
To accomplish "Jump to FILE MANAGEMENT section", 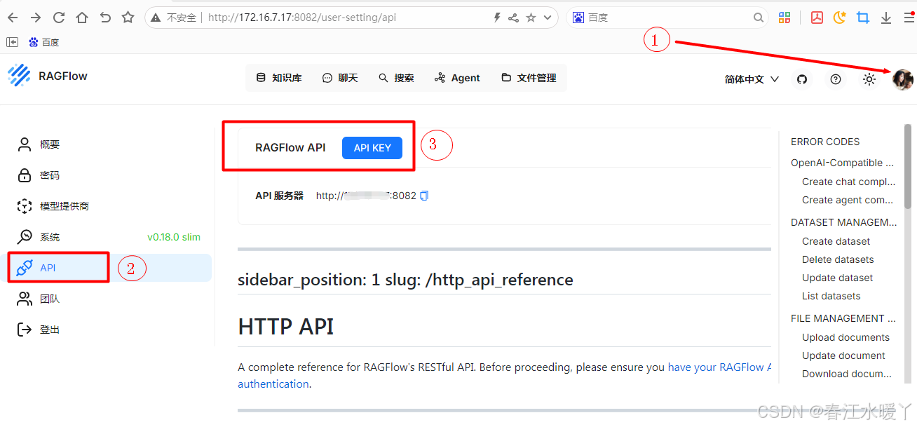I will pyautogui.click(x=843, y=318).
